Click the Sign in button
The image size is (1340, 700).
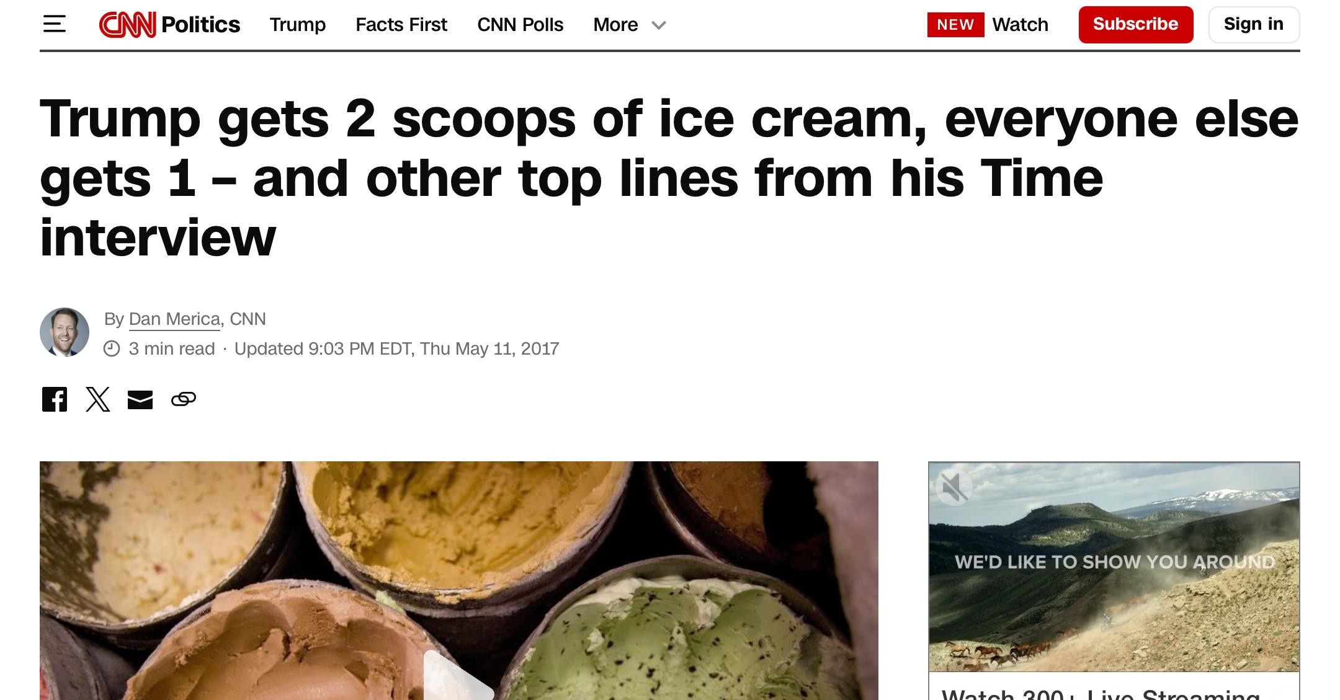click(x=1254, y=25)
